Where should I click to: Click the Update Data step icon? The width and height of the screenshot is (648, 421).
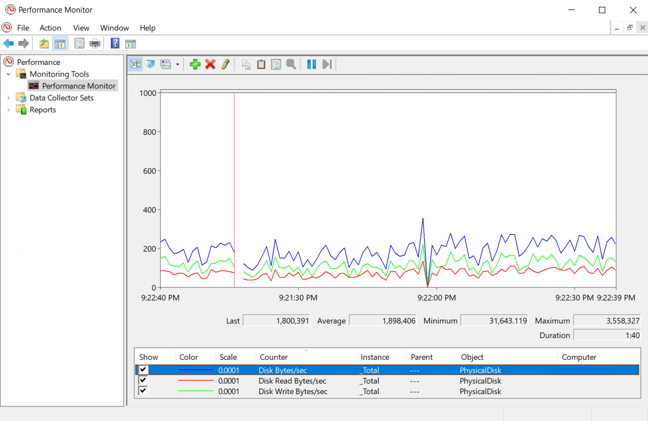pos(327,64)
